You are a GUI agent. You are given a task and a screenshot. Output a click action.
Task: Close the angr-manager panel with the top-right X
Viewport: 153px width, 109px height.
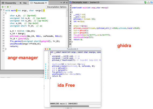(x=67, y=3)
